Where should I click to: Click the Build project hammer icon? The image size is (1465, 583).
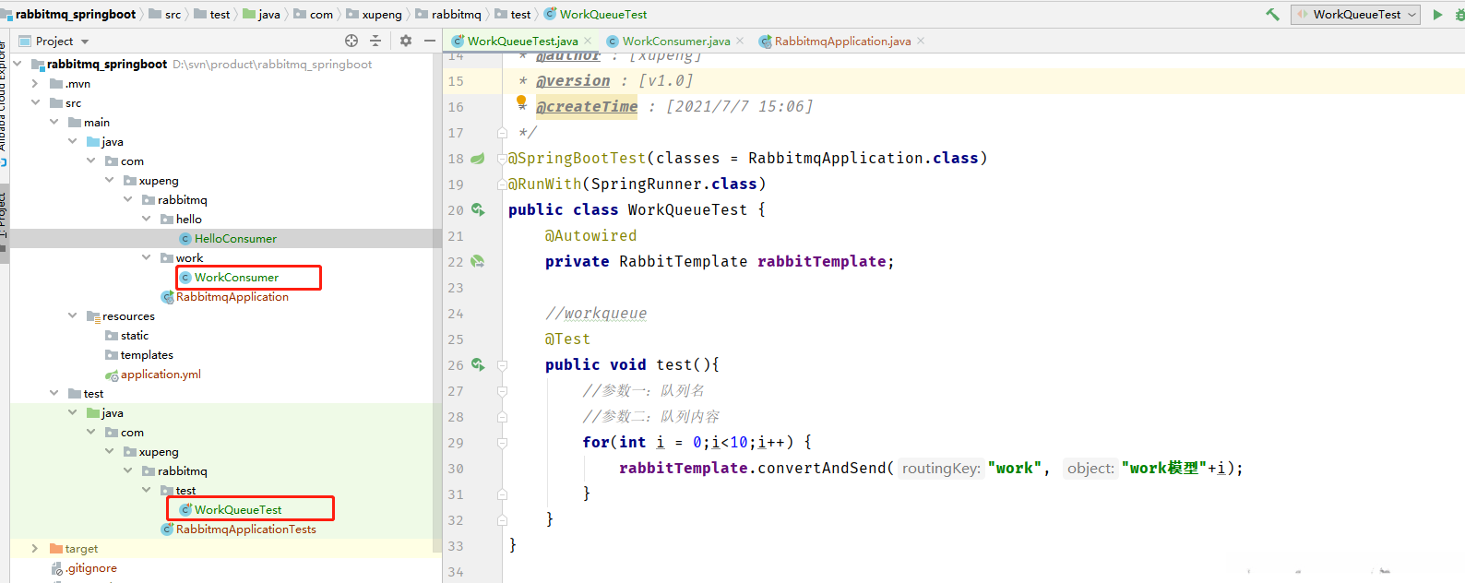click(x=1272, y=14)
